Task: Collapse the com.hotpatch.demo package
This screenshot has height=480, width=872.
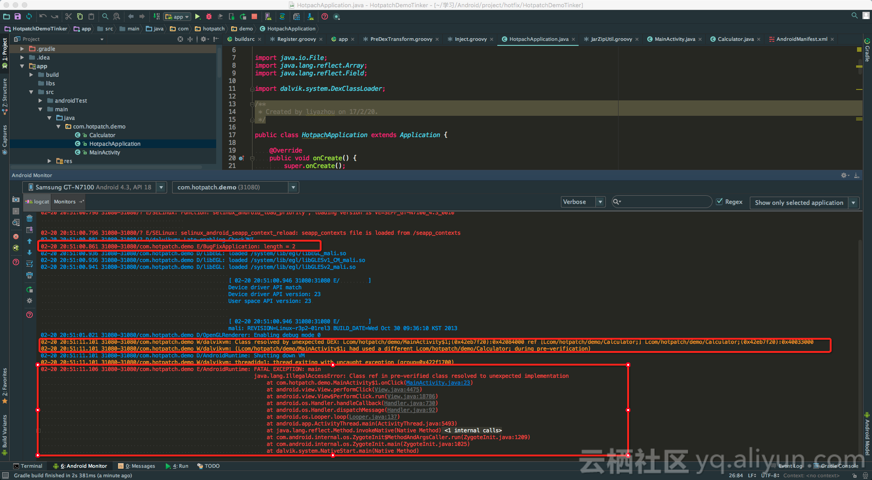Action: pyautogui.click(x=58, y=127)
